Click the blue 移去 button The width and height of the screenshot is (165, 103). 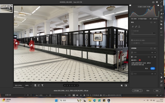(x=153, y=68)
